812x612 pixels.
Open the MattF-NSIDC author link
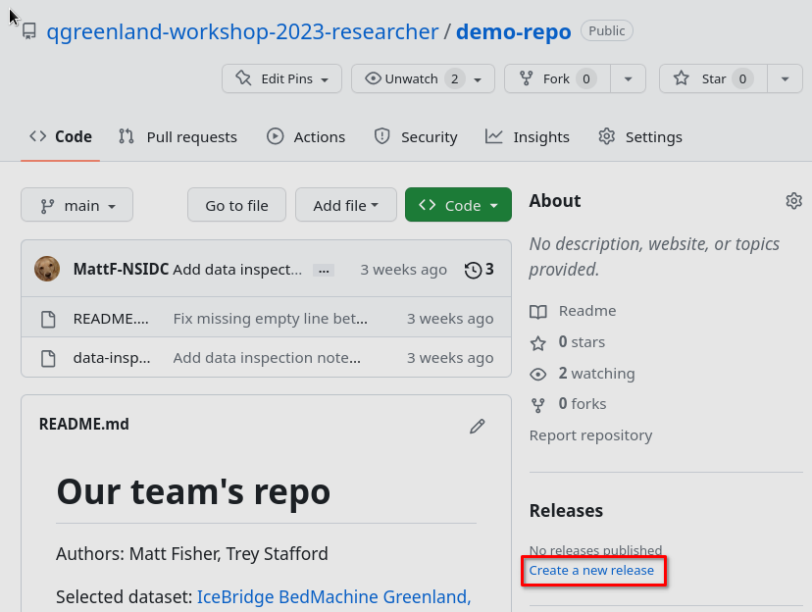pyautogui.click(x=122, y=270)
